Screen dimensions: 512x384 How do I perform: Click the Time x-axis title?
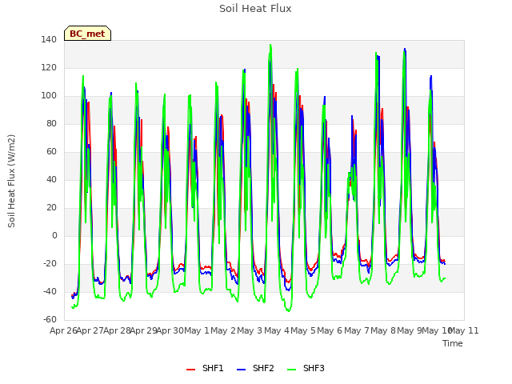[453, 343]
